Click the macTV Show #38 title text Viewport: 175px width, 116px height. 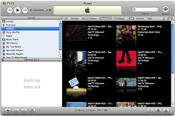point(150,103)
